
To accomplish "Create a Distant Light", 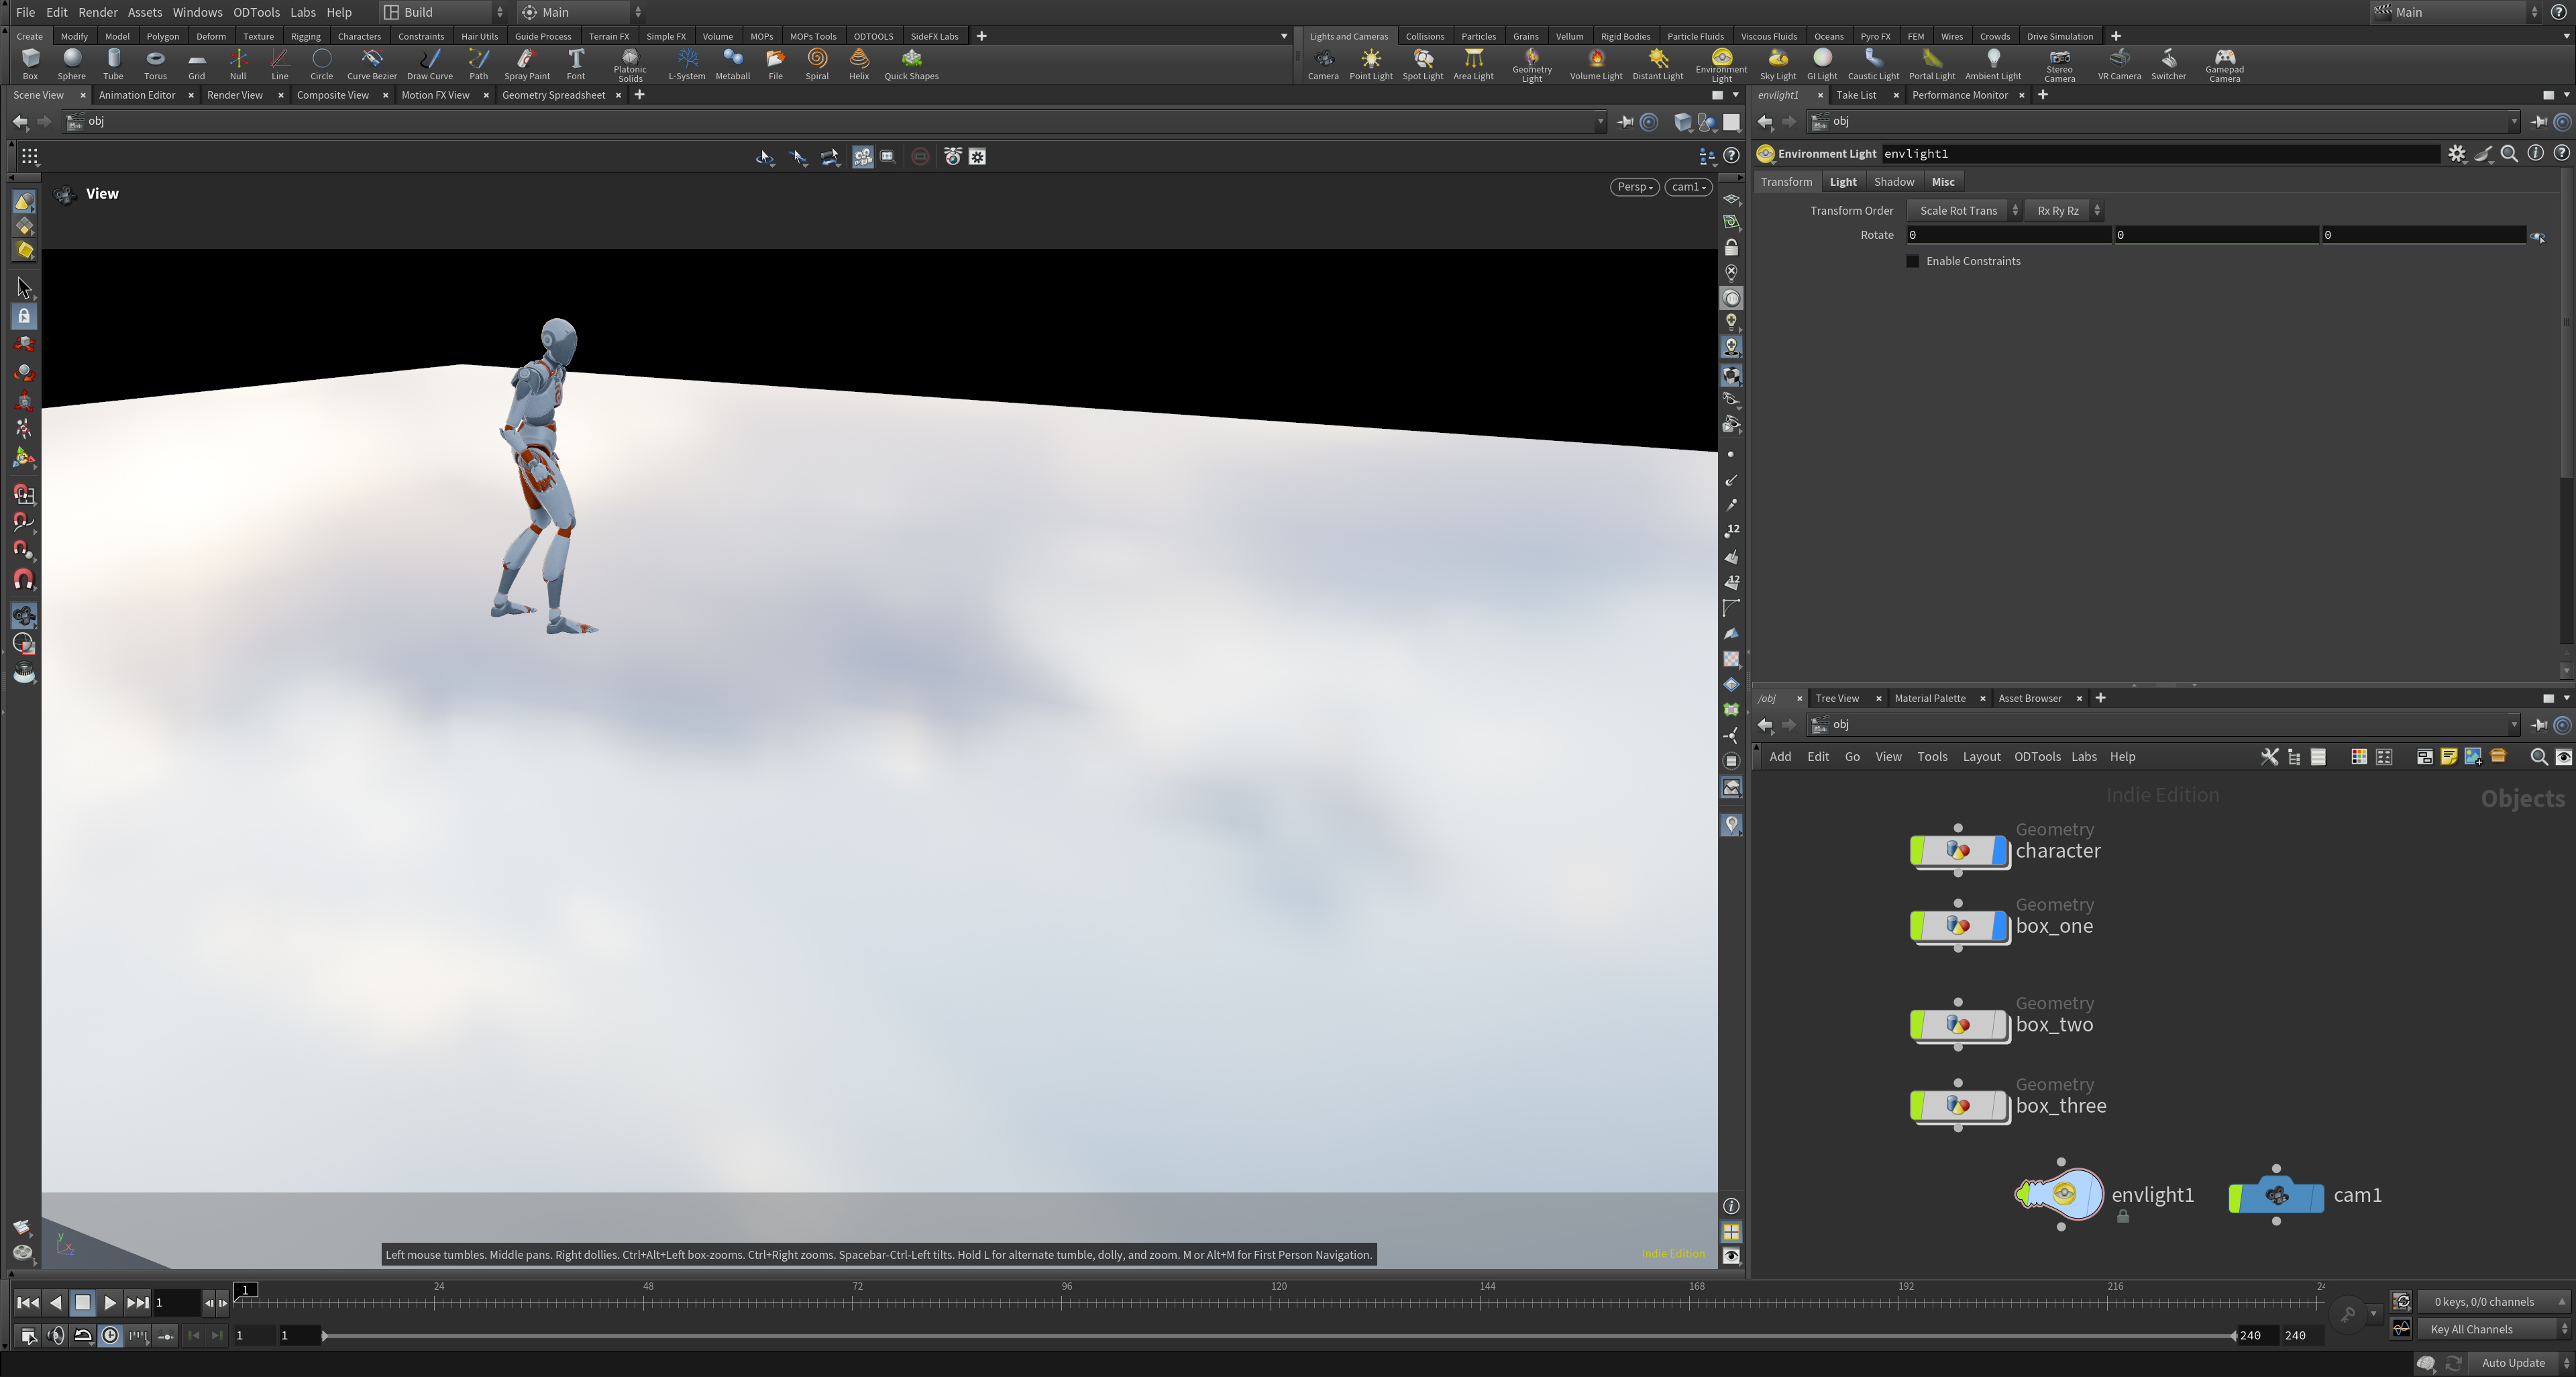I will (x=1658, y=64).
